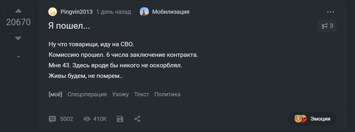Click the megaphone button showing 3
Image resolution: width=355 pixels, height=132 pixels.
point(327,26)
